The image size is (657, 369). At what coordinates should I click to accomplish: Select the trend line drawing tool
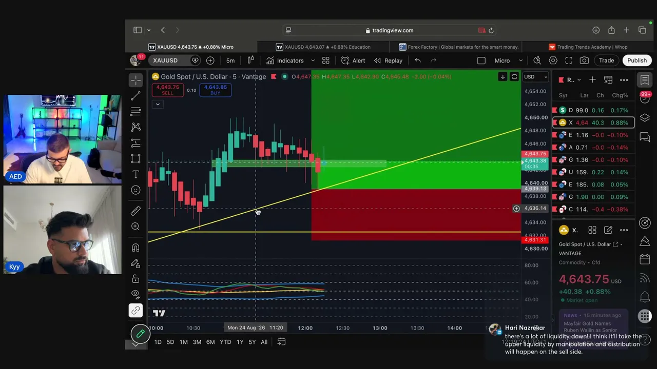coord(136,96)
